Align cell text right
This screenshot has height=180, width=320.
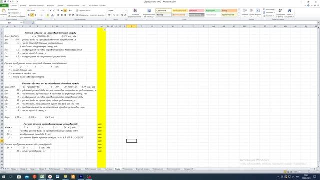pos(65,15)
